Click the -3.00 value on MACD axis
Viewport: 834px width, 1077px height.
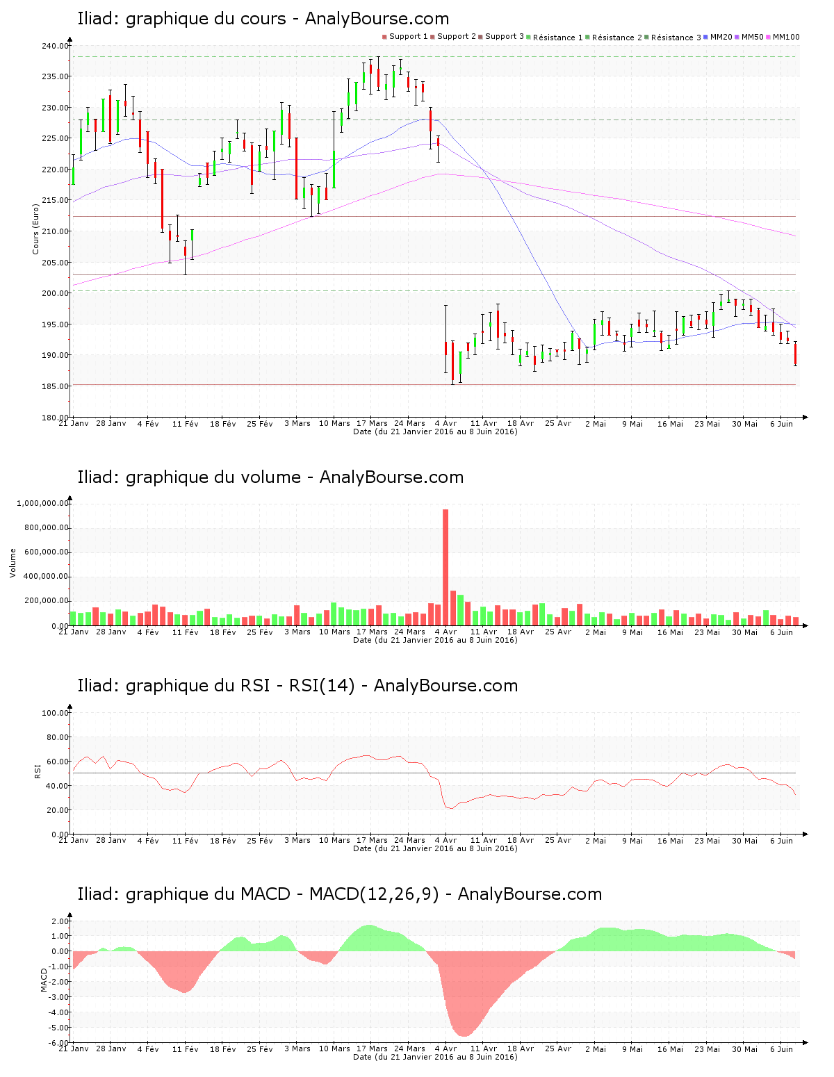[x=60, y=997]
